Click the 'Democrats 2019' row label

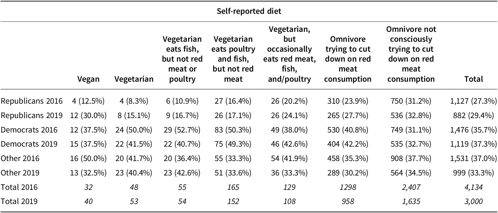tap(29, 144)
